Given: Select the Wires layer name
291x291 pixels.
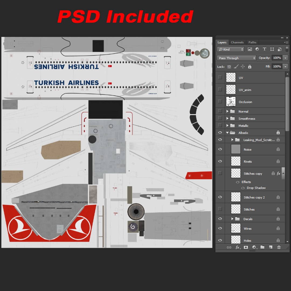Looking at the screenshot, I should [x=248, y=228].
